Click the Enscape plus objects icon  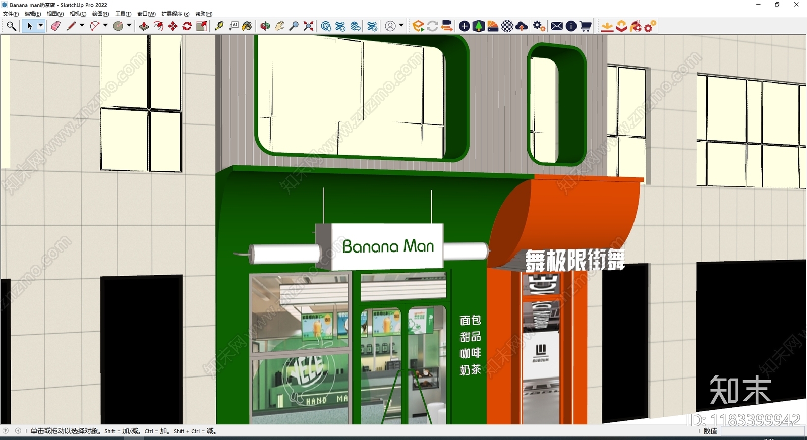pos(465,26)
